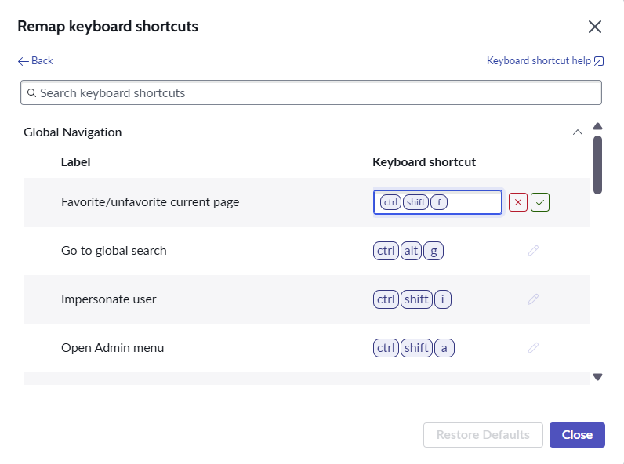The height and width of the screenshot is (464, 624).
Task: Click the Restore Defaults button
Action: pos(483,435)
